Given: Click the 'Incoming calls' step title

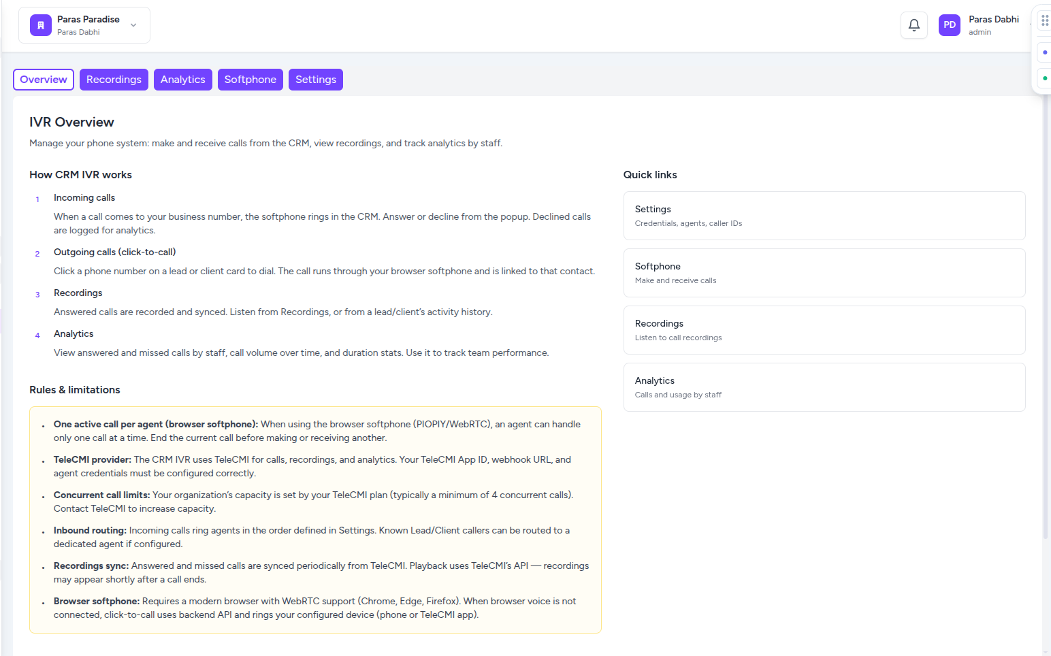Looking at the screenshot, I should [x=84, y=198].
